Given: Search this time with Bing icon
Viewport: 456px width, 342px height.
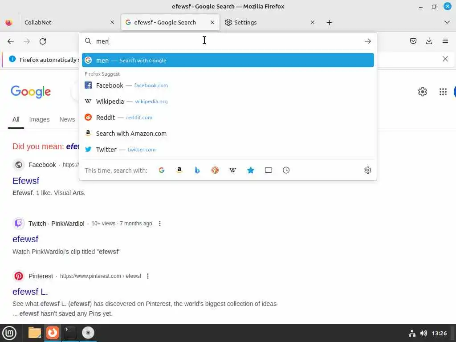Looking at the screenshot, I should pos(197,170).
